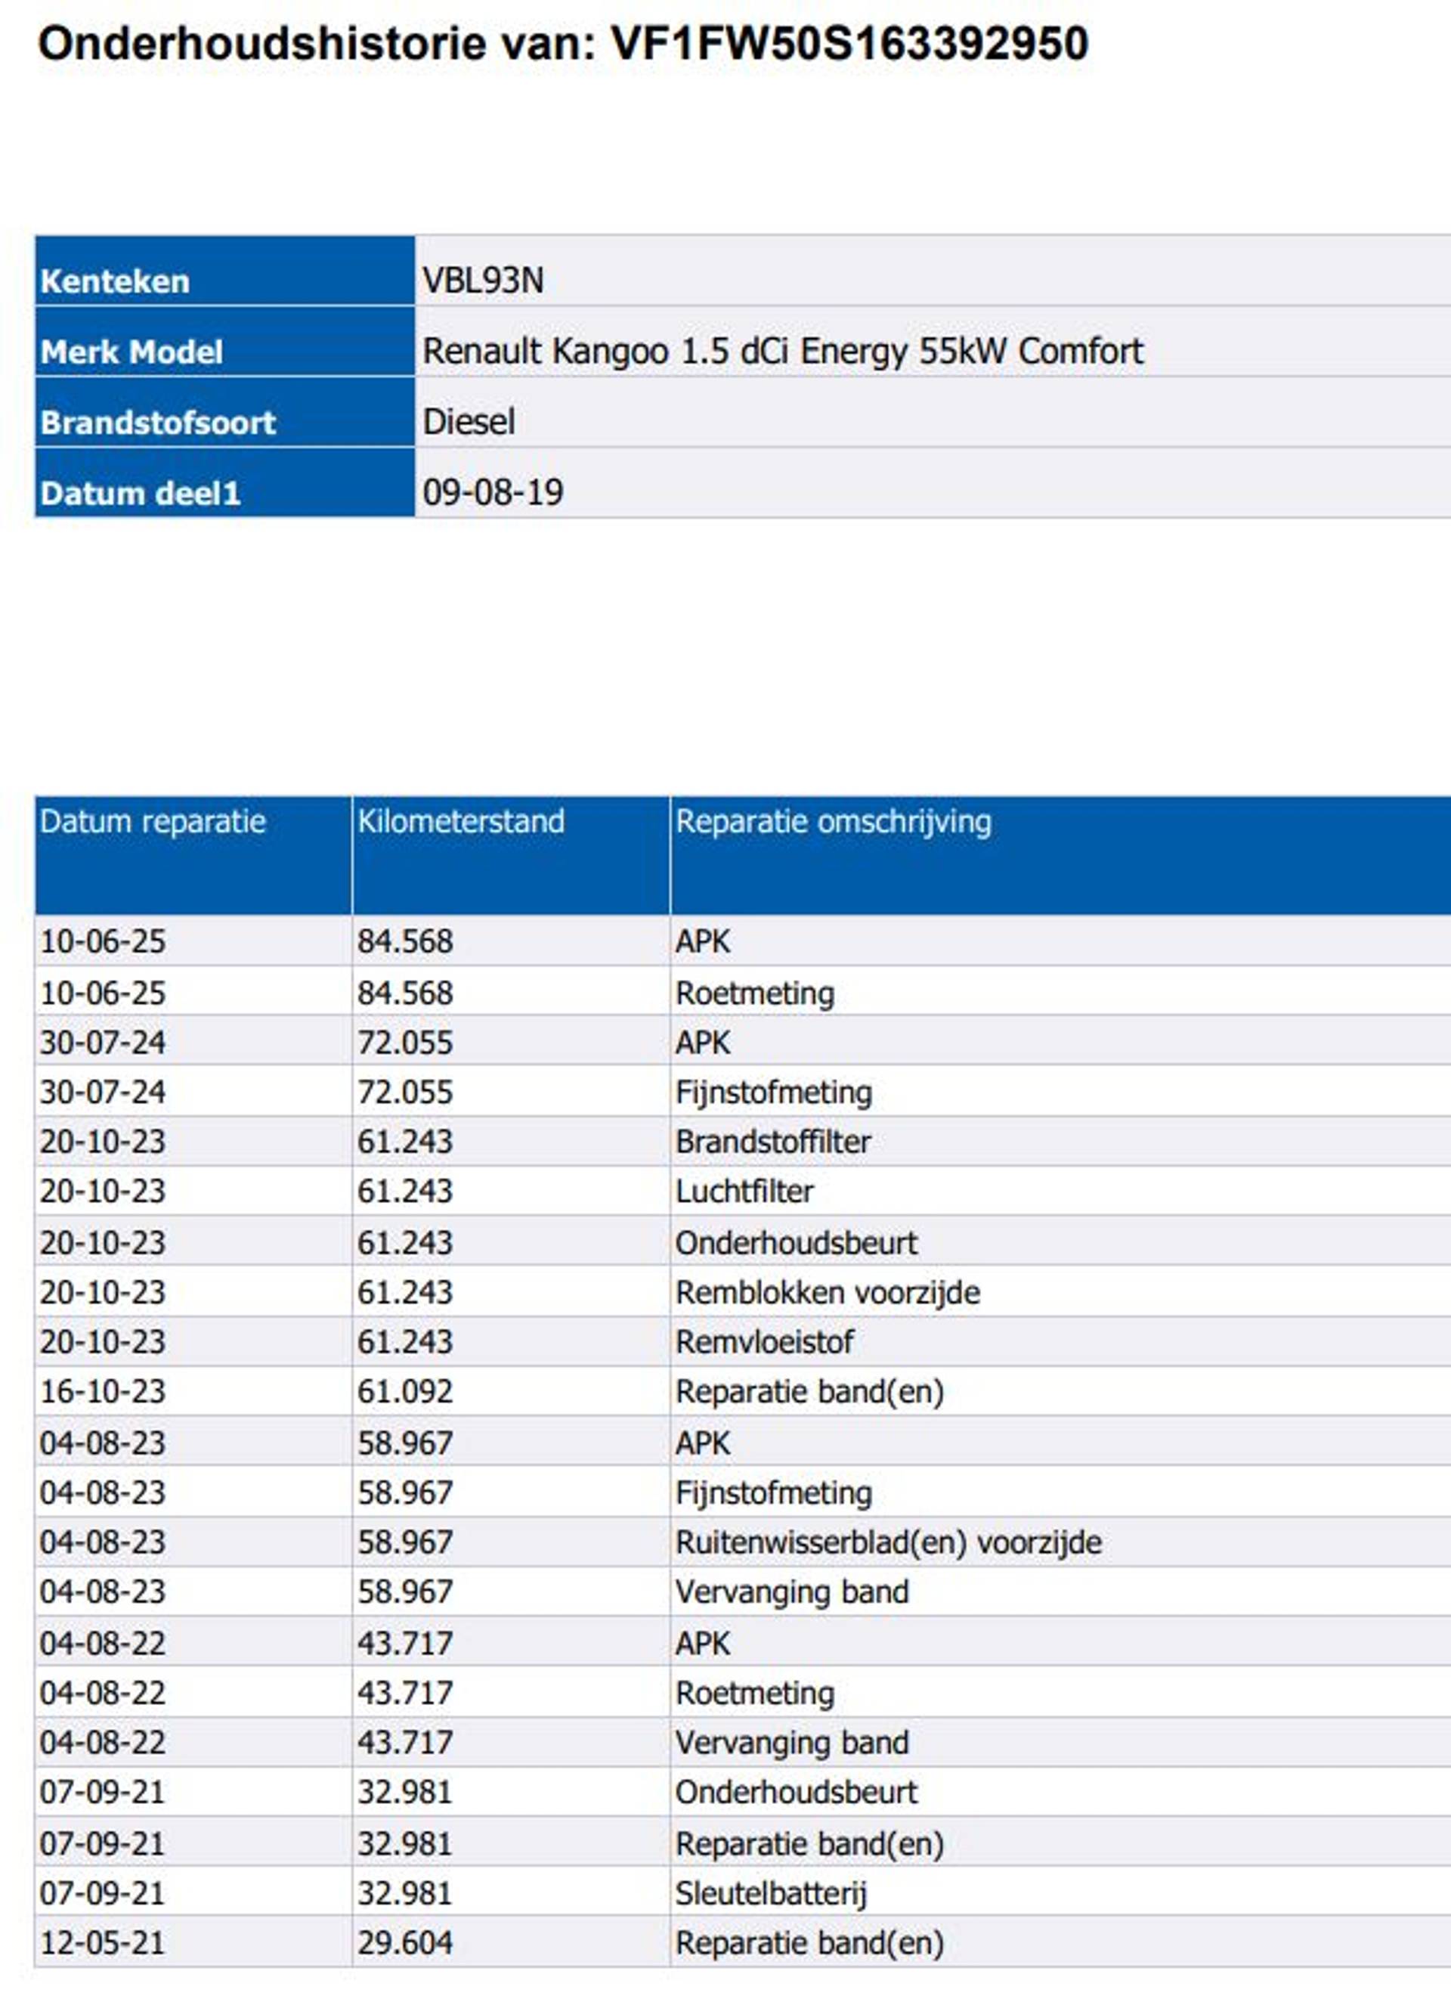
Task: Click the Luchtfilter repair entry
Action: click(x=744, y=1191)
